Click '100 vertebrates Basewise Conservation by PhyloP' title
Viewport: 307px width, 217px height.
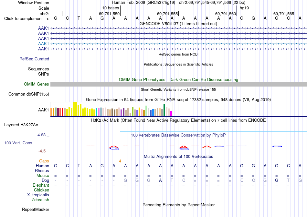pos(178,135)
